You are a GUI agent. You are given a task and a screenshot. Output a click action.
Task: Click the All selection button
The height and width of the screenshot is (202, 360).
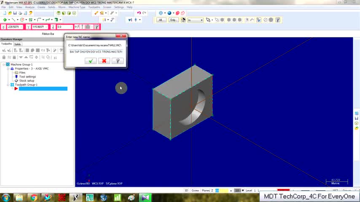(161, 20)
